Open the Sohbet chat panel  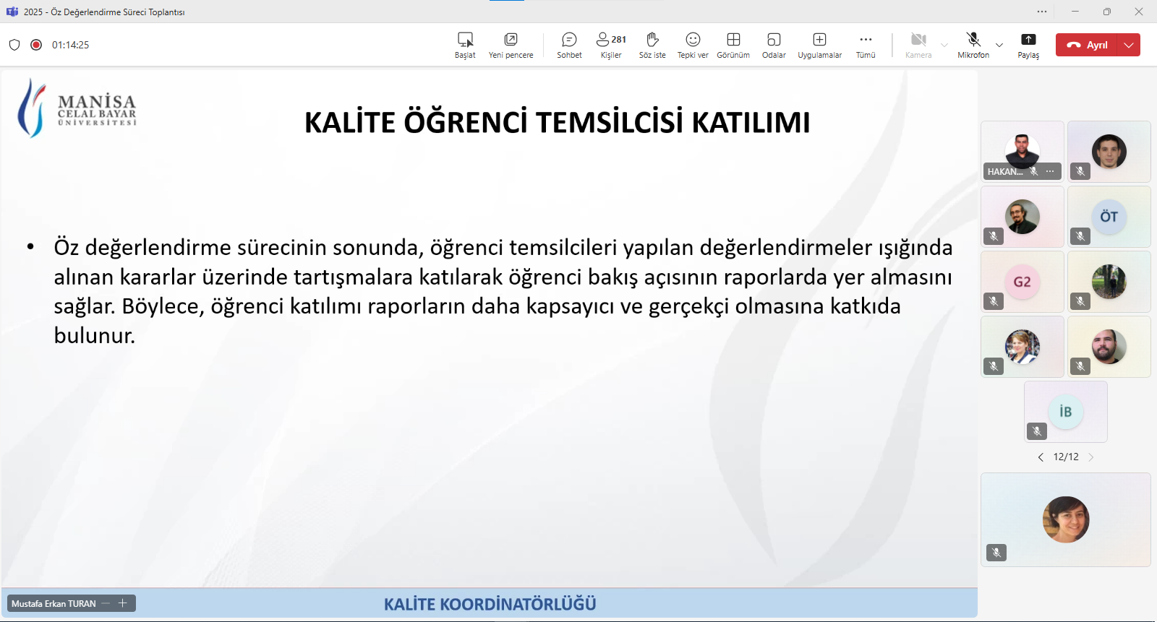(569, 45)
